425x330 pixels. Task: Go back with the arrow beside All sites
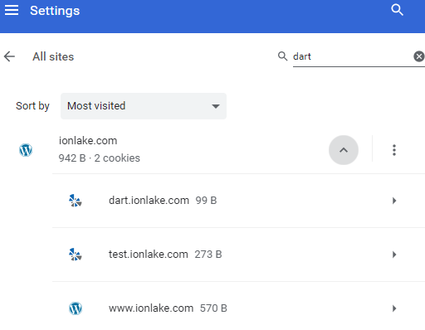coord(9,56)
